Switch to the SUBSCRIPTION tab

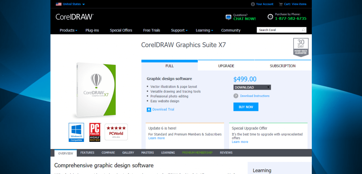coord(282,65)
